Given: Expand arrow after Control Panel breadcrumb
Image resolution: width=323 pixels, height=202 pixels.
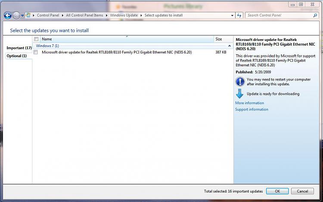Looking at the screenshot, I should (62, 16).
